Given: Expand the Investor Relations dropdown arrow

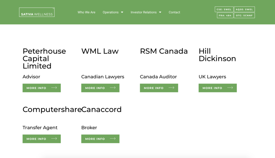Looking at the screenshot, I should click(x=160, y=12).
